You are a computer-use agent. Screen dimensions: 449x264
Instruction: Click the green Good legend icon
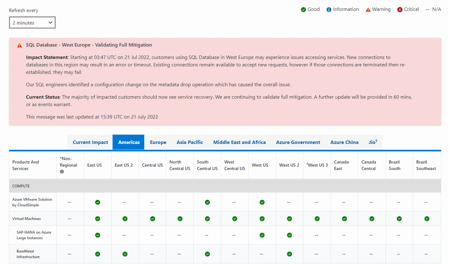[303, 9]
